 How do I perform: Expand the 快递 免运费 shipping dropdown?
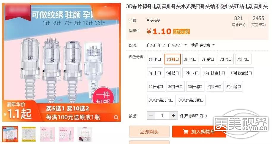click(203, 45)
